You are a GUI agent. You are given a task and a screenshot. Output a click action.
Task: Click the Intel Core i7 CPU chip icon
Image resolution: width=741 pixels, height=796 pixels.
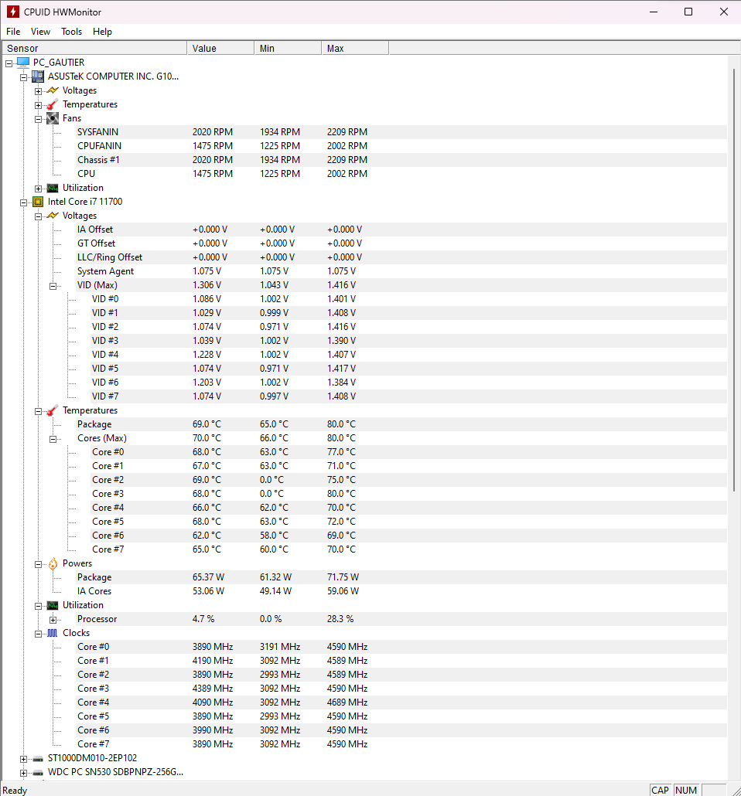pos(38,202)
